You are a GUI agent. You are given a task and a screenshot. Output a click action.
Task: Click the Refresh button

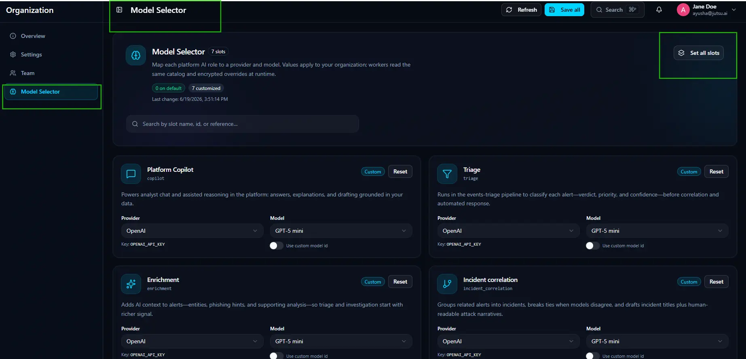521,10
